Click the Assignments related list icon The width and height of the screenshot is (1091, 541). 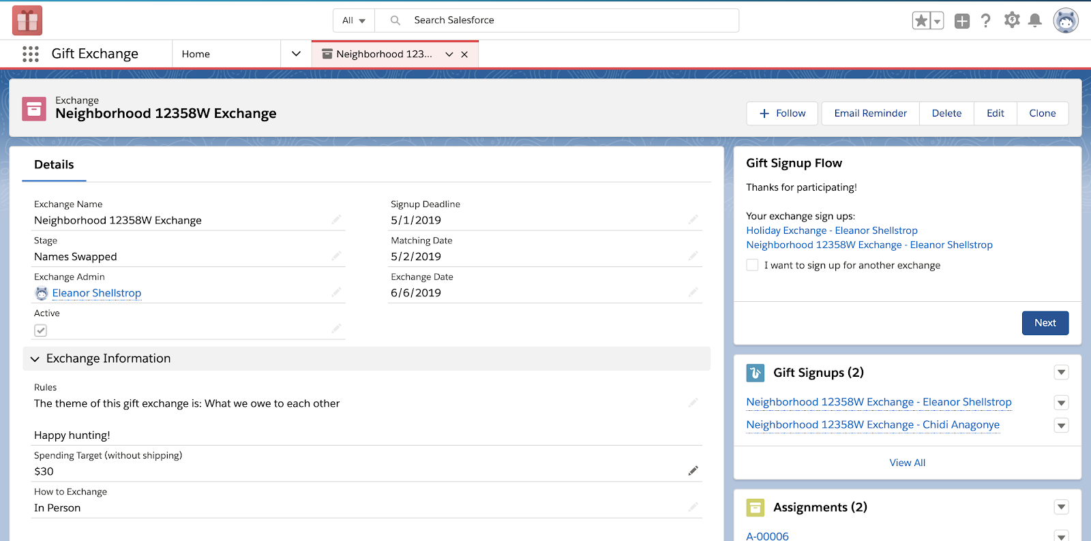click(x=756, y=508)
